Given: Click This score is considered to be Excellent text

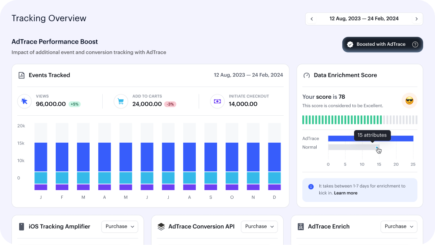Looking at the screenshot, I should [343, 106].
